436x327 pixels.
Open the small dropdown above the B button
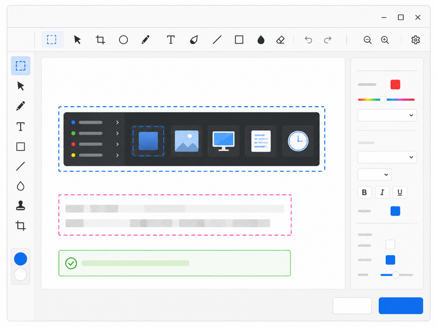tap(374, 174)
